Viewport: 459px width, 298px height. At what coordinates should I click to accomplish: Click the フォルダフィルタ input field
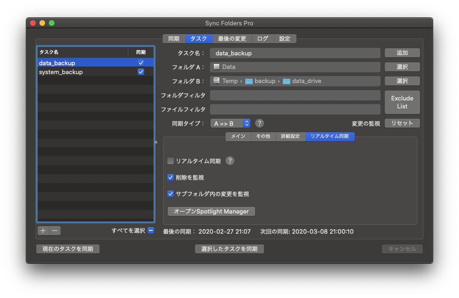point(295,95)
